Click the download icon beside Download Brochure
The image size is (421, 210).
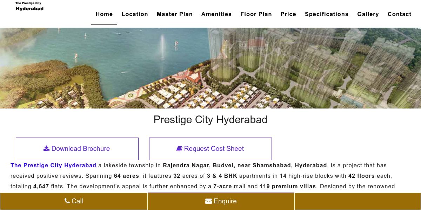pos(46,148)
